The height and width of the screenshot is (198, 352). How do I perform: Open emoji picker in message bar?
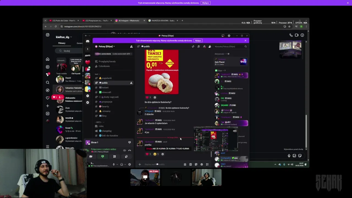(x=202, y=164)
